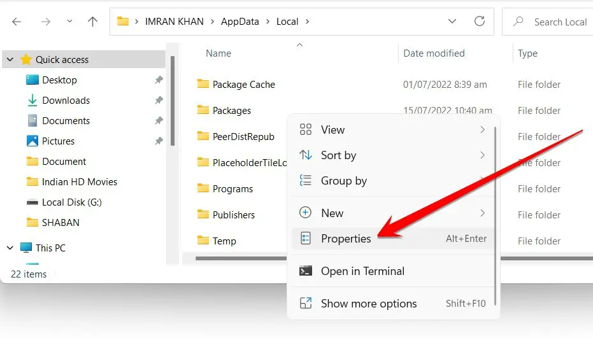
Task: Open Indian HD Movies folder in sidebar
Action: pyautogui.click(x=80, y=182)
